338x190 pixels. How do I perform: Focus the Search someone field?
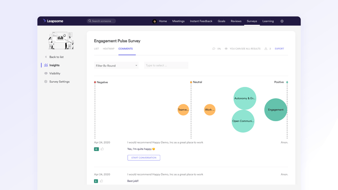101,21
